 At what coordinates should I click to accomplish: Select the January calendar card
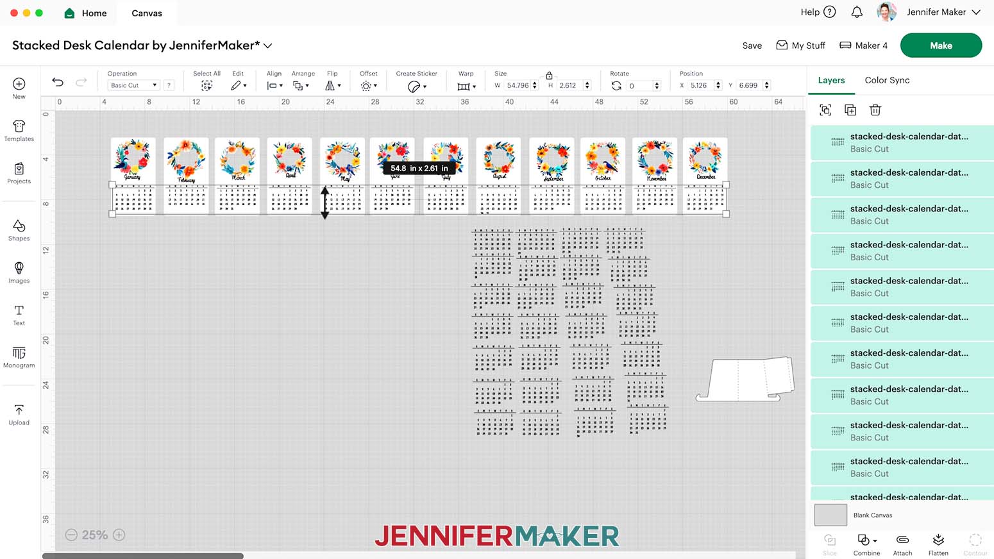pyautogui.click(x=133, y=175)
